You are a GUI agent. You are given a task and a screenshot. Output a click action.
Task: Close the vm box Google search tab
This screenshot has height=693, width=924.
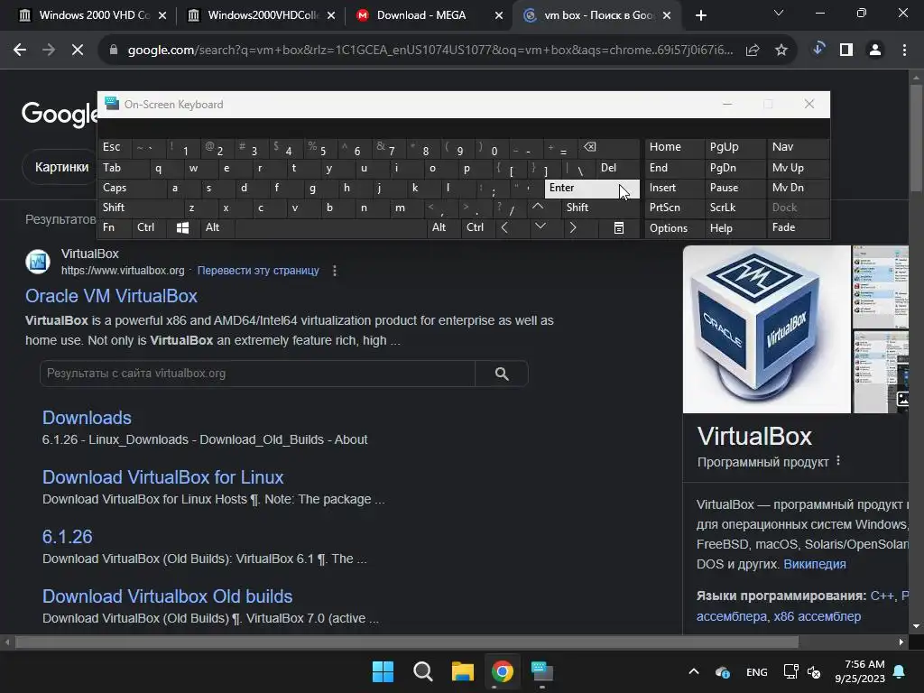[667, 16]
